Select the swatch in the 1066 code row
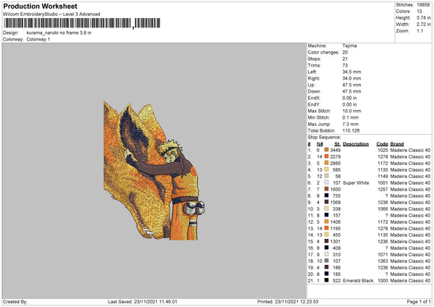 (326, 209)
